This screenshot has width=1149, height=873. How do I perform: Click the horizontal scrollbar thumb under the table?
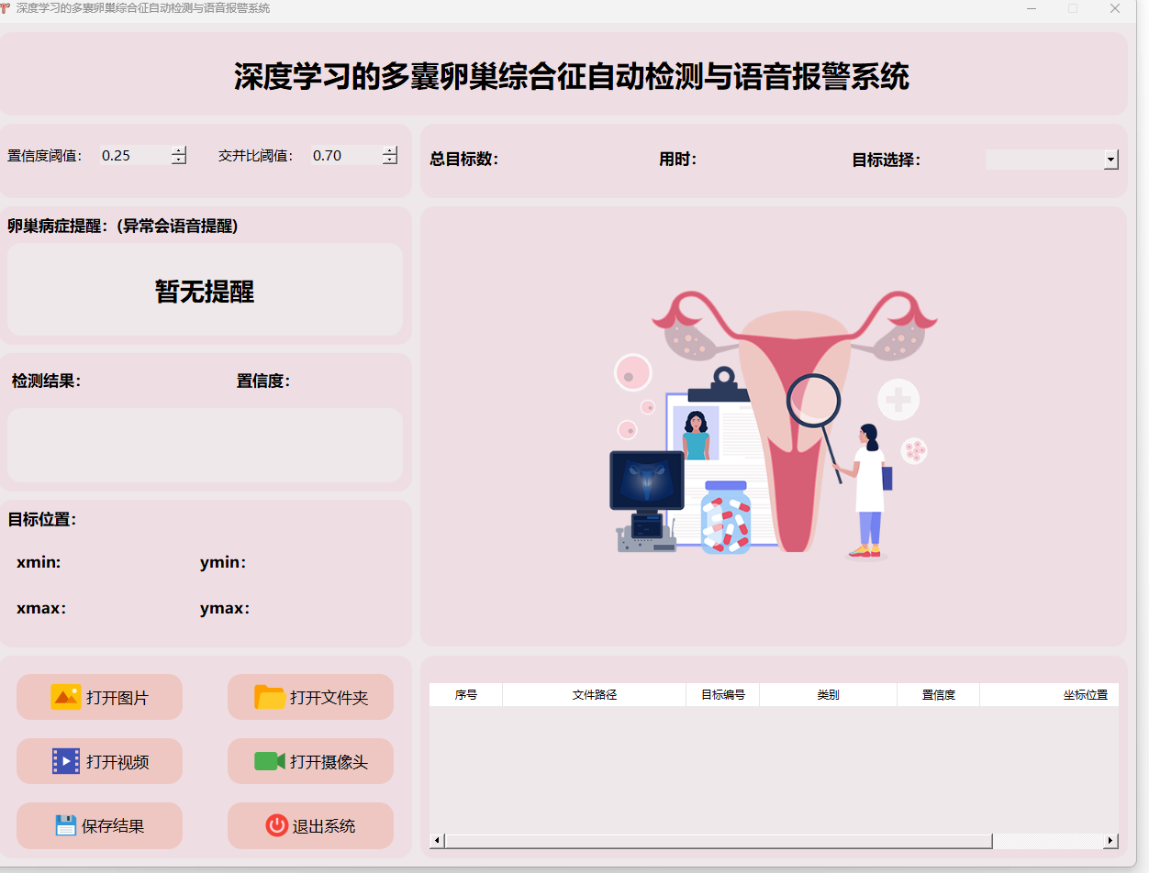point(719,841)
